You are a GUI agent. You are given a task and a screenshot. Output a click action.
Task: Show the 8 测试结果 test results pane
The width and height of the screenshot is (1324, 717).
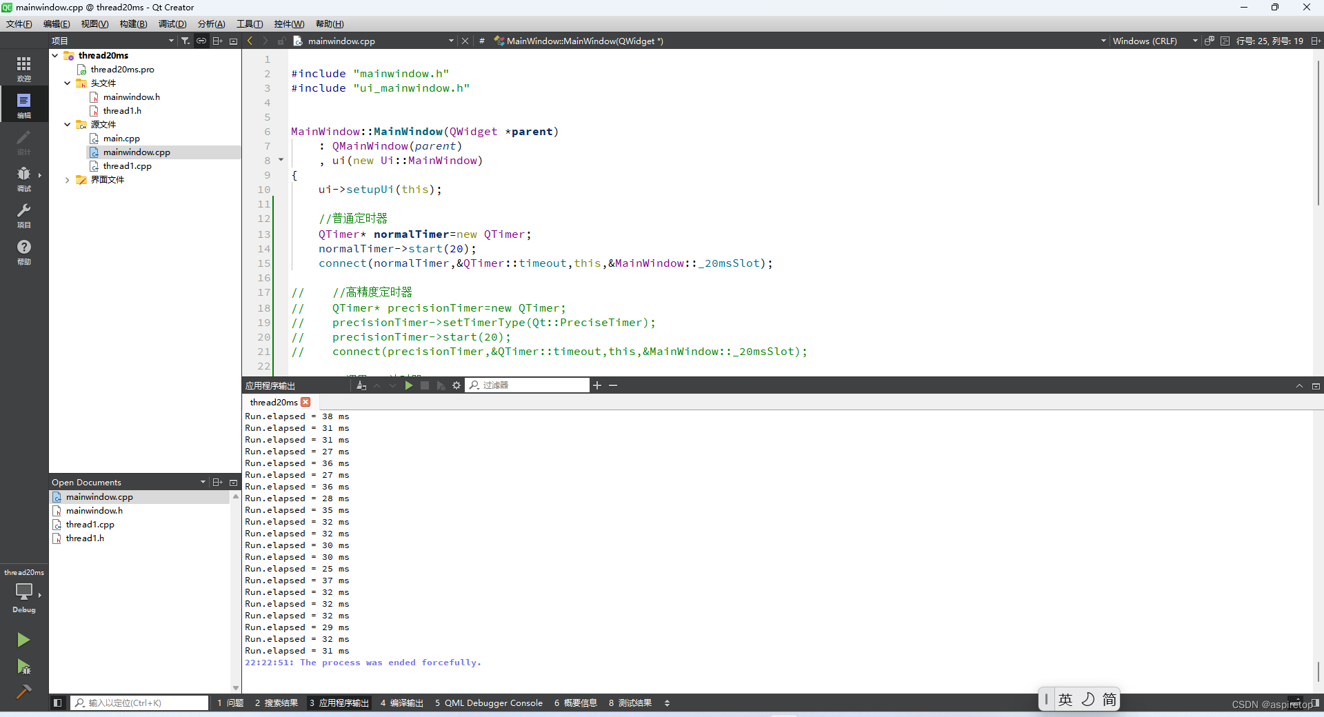(630, 703)
